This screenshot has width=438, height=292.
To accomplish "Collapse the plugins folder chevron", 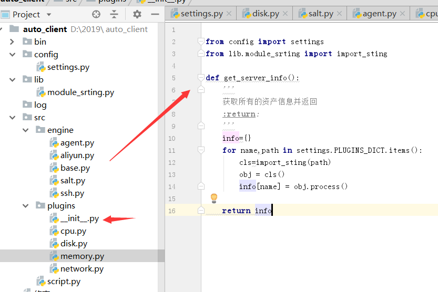I will click(x=25, y=206).
